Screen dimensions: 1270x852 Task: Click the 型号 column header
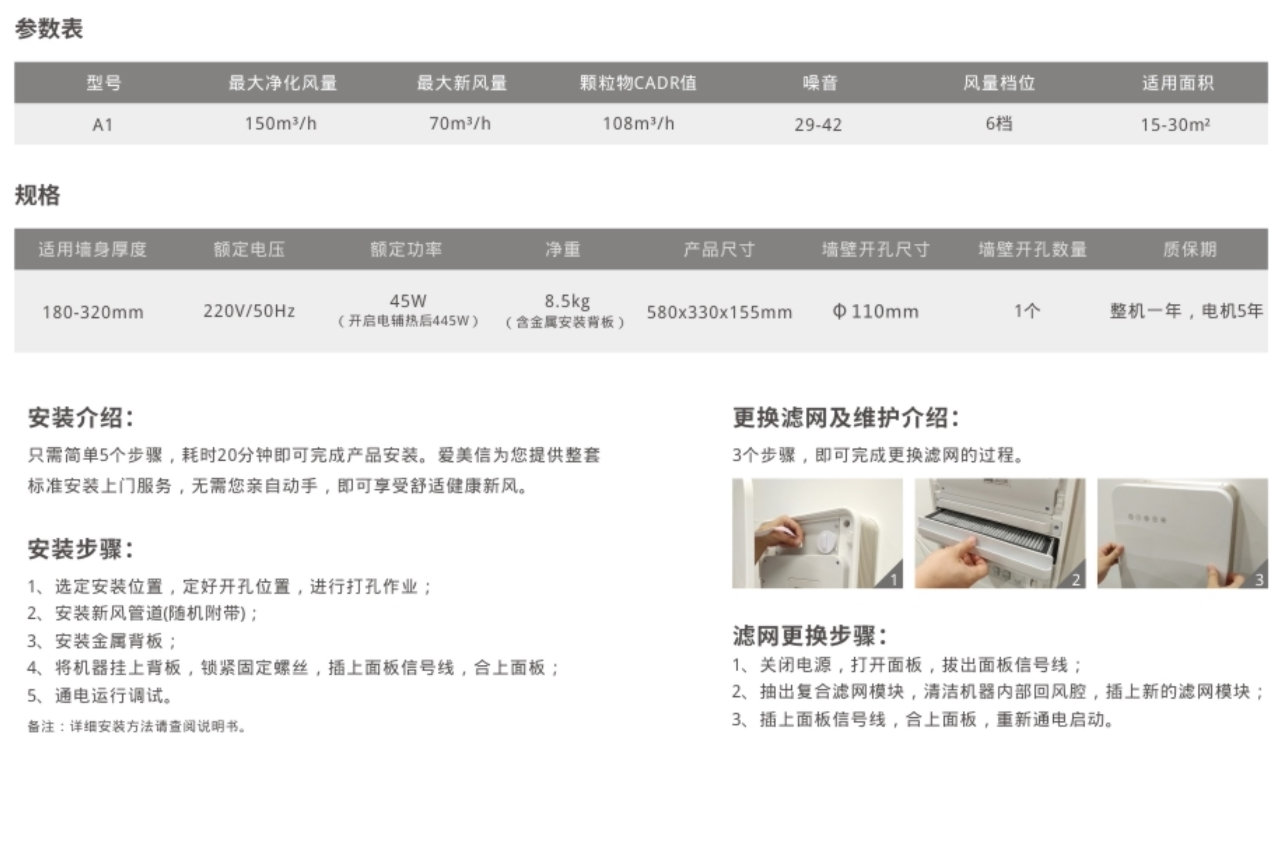103,83
